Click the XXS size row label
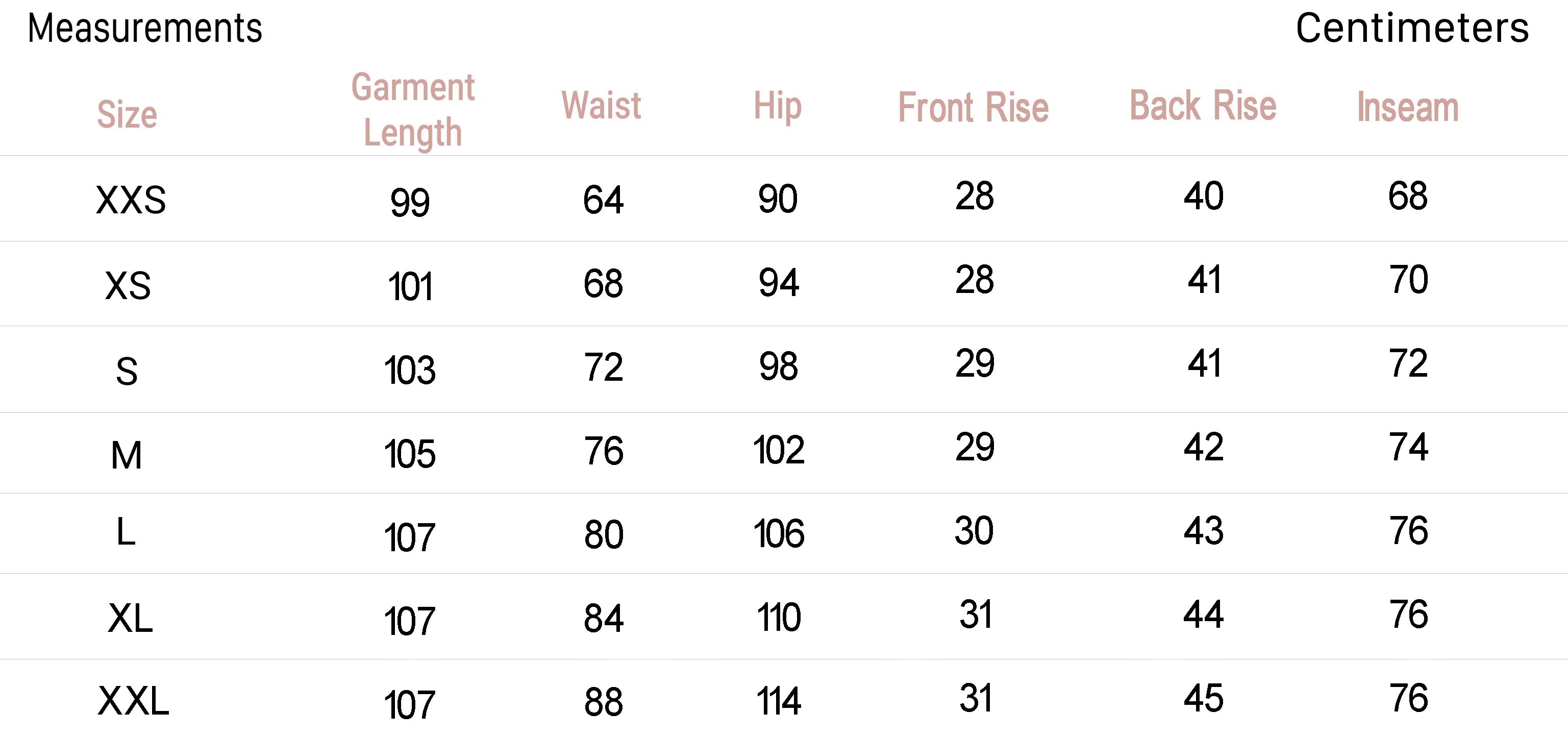The height and width of the screenshot is (737, 1568). [x=131, y=200]
